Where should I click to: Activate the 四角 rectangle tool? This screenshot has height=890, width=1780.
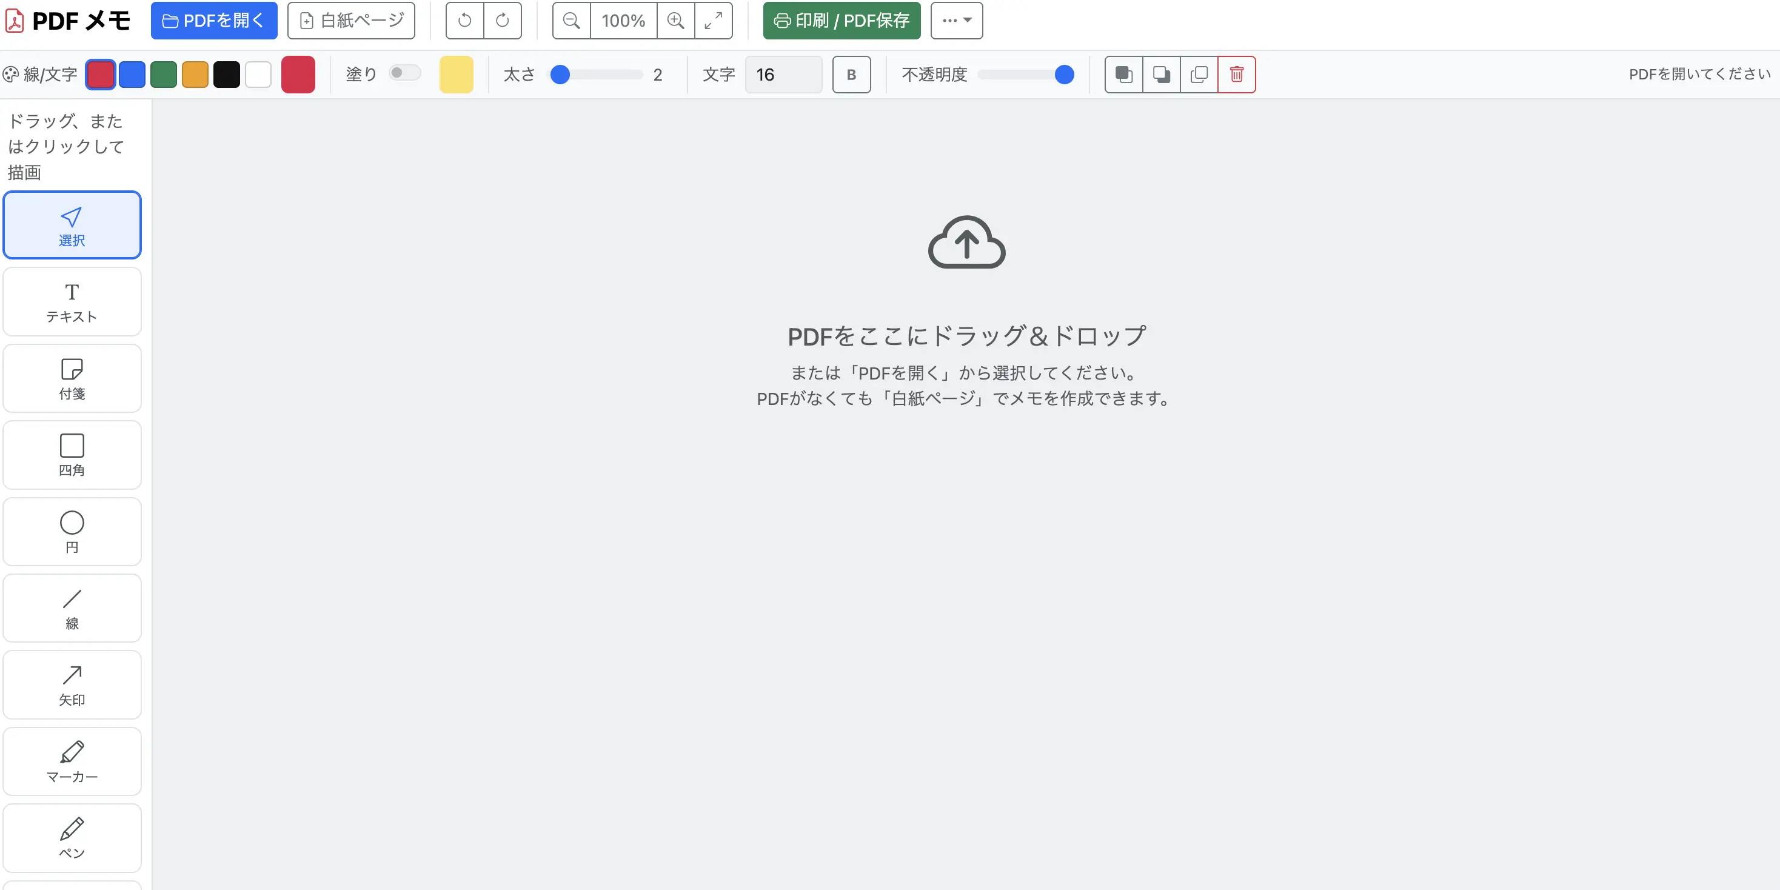tap(72, 455)
